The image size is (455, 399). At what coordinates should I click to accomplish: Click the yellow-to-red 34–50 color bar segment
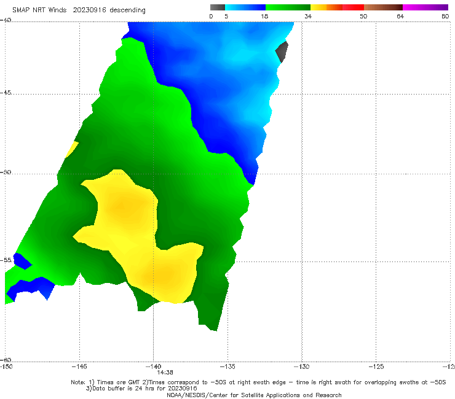coord(337,7)
